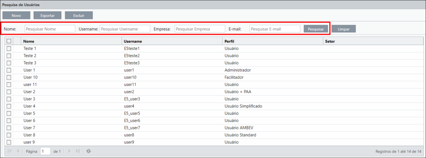426x158 pixels.
Task: Enable the checkbox for User 8
Action: click(x=9, y=135)
